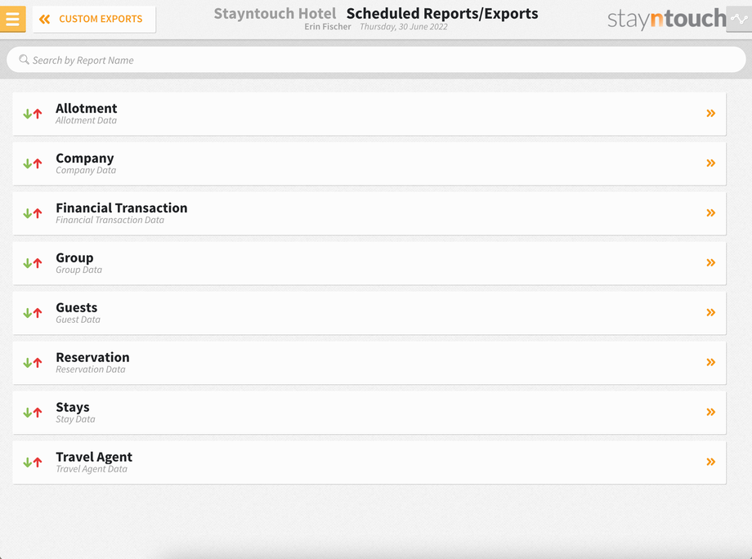Click the user name Erin Fischer
Viewport: 752px width, 559px height.
pyautogui.click(x=328, y=27)
